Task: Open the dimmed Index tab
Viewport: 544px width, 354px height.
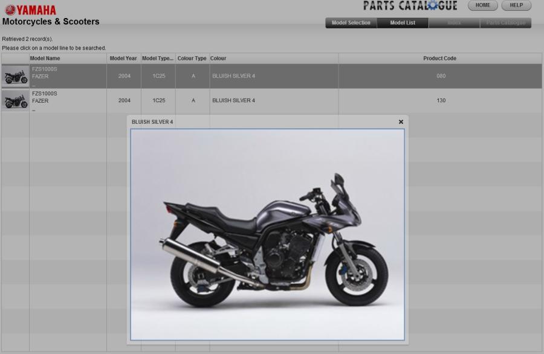Action: pyautogui.click(x=454, y=23)
